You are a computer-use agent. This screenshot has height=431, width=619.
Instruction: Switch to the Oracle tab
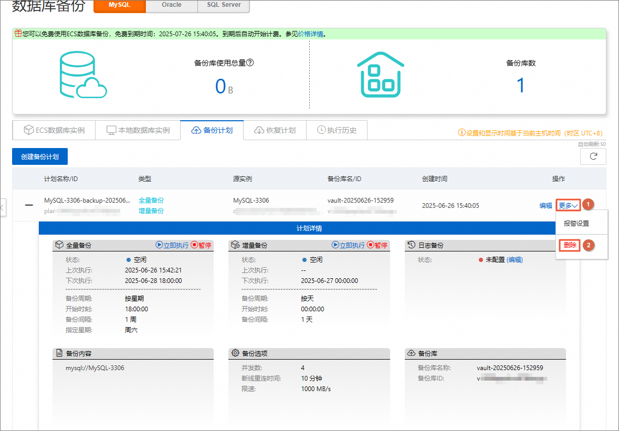click(x=172, y=6)
